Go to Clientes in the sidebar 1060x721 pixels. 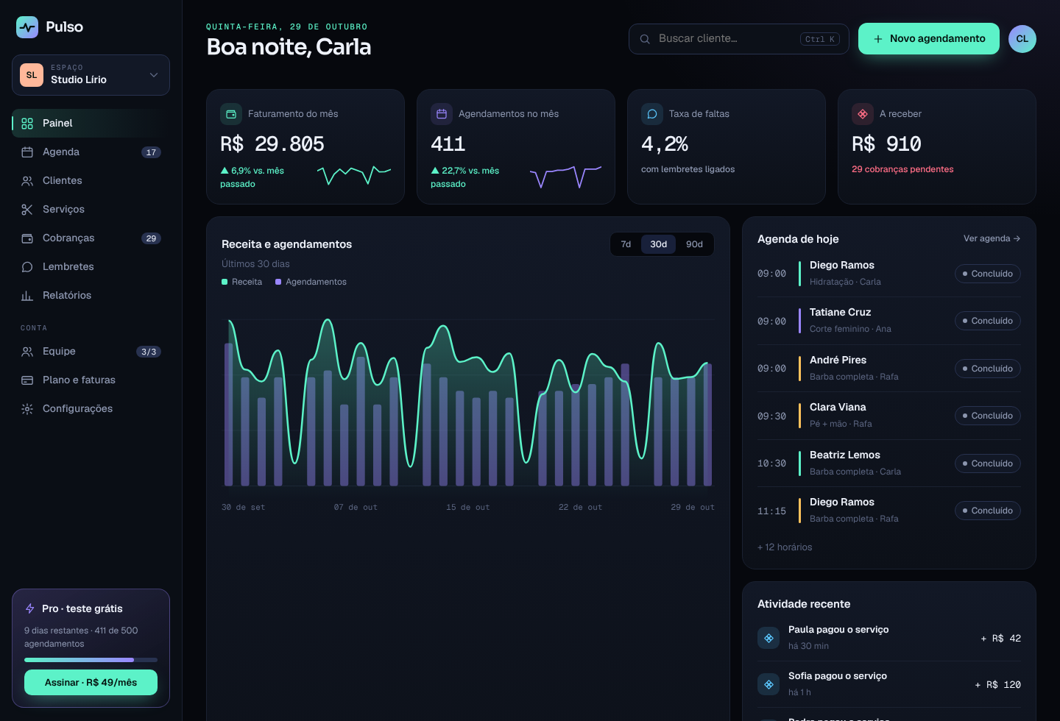(91, 181)
